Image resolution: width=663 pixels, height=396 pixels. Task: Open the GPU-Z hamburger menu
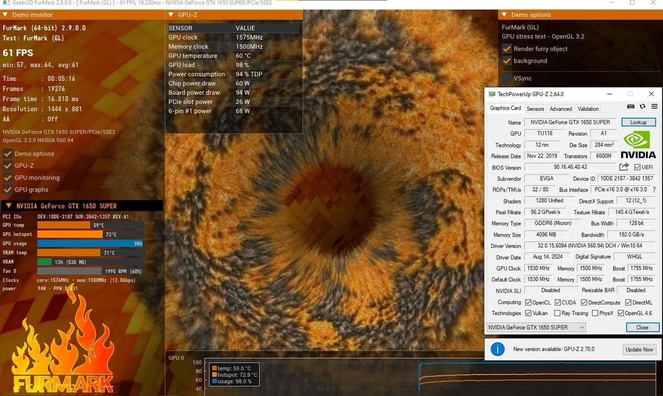tap(654, 107)
